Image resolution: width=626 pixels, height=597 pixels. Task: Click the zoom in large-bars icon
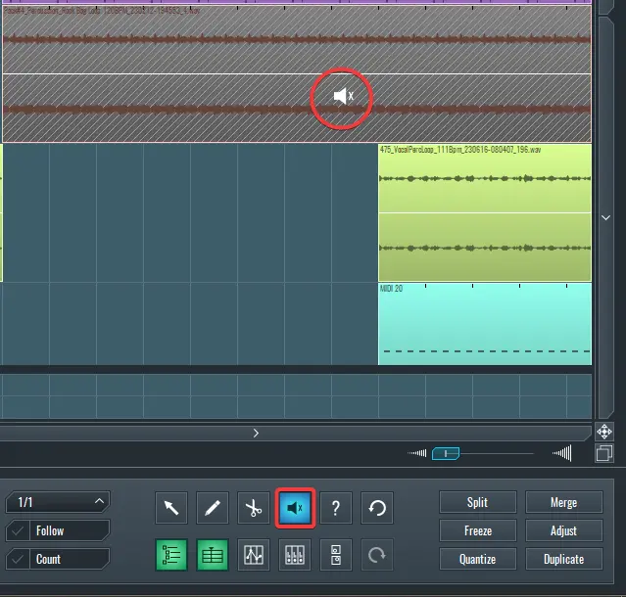tap(562, 453)
